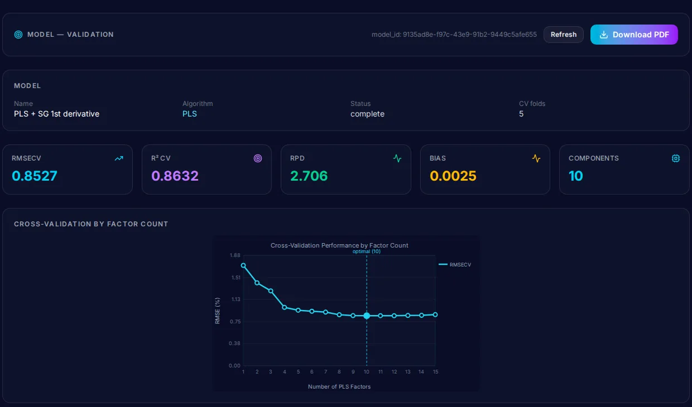692x407 pixels.
Task: Click the chart data point at factor 12
Action: point(394,316)
